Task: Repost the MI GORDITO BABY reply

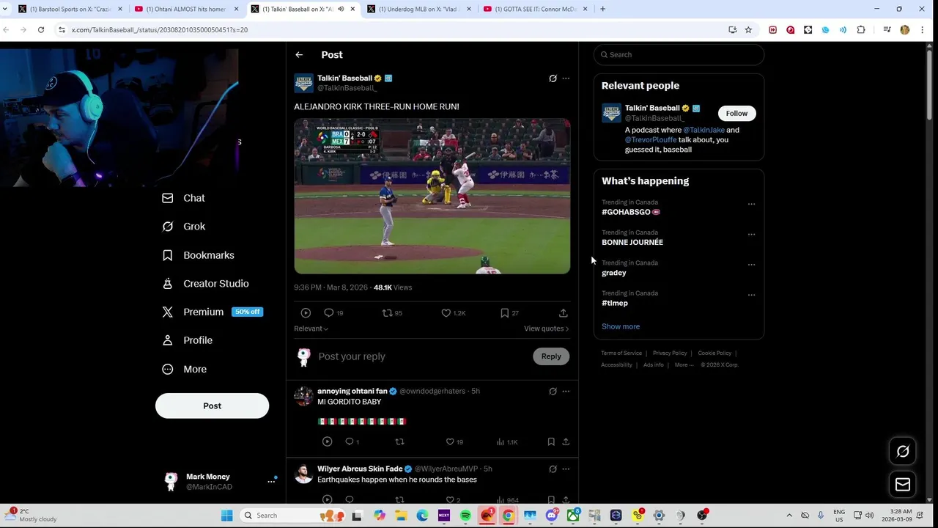Action: (400, 441)
